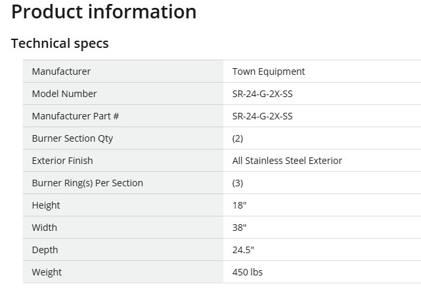Viewport: 421px width, 303px height.
Task: Select the 450 lbs weight value
Action: tap(248, 272)
